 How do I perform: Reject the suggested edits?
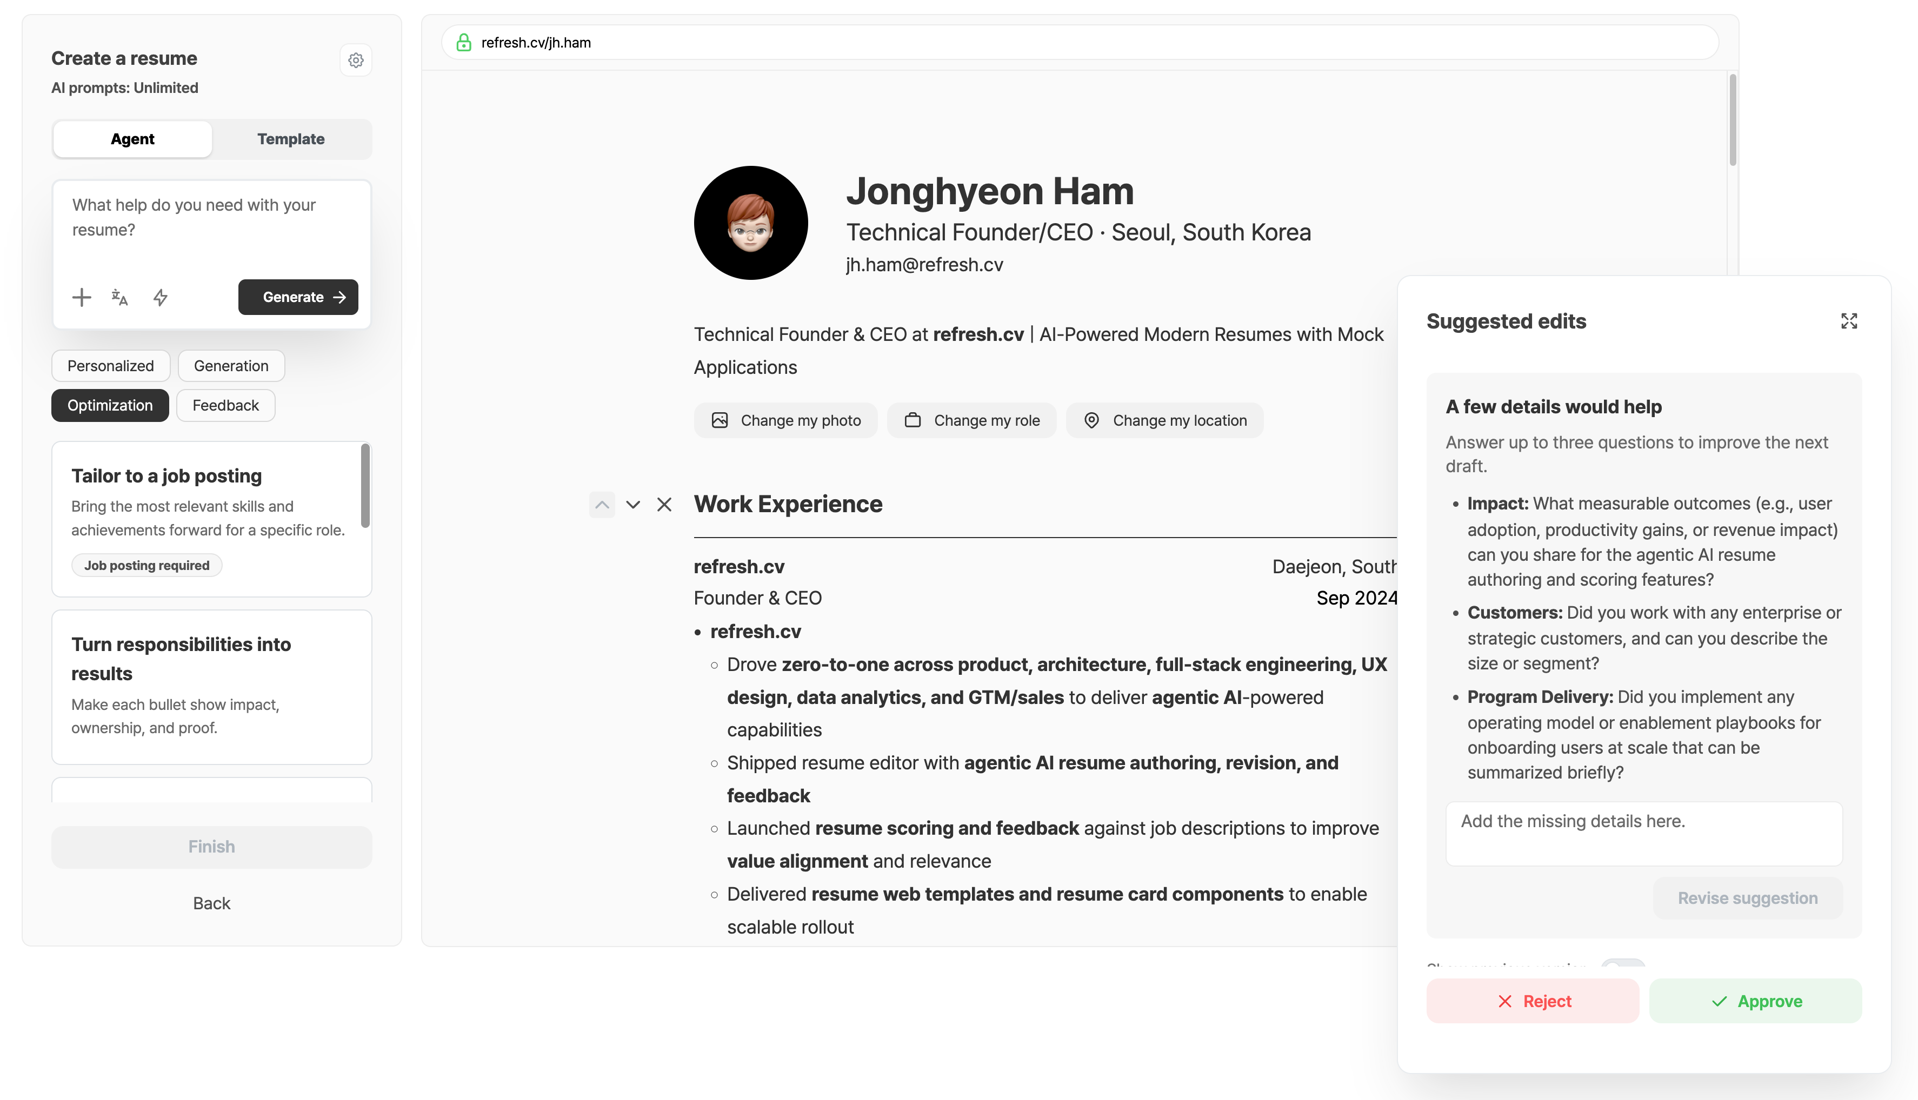point(1533,1001)
